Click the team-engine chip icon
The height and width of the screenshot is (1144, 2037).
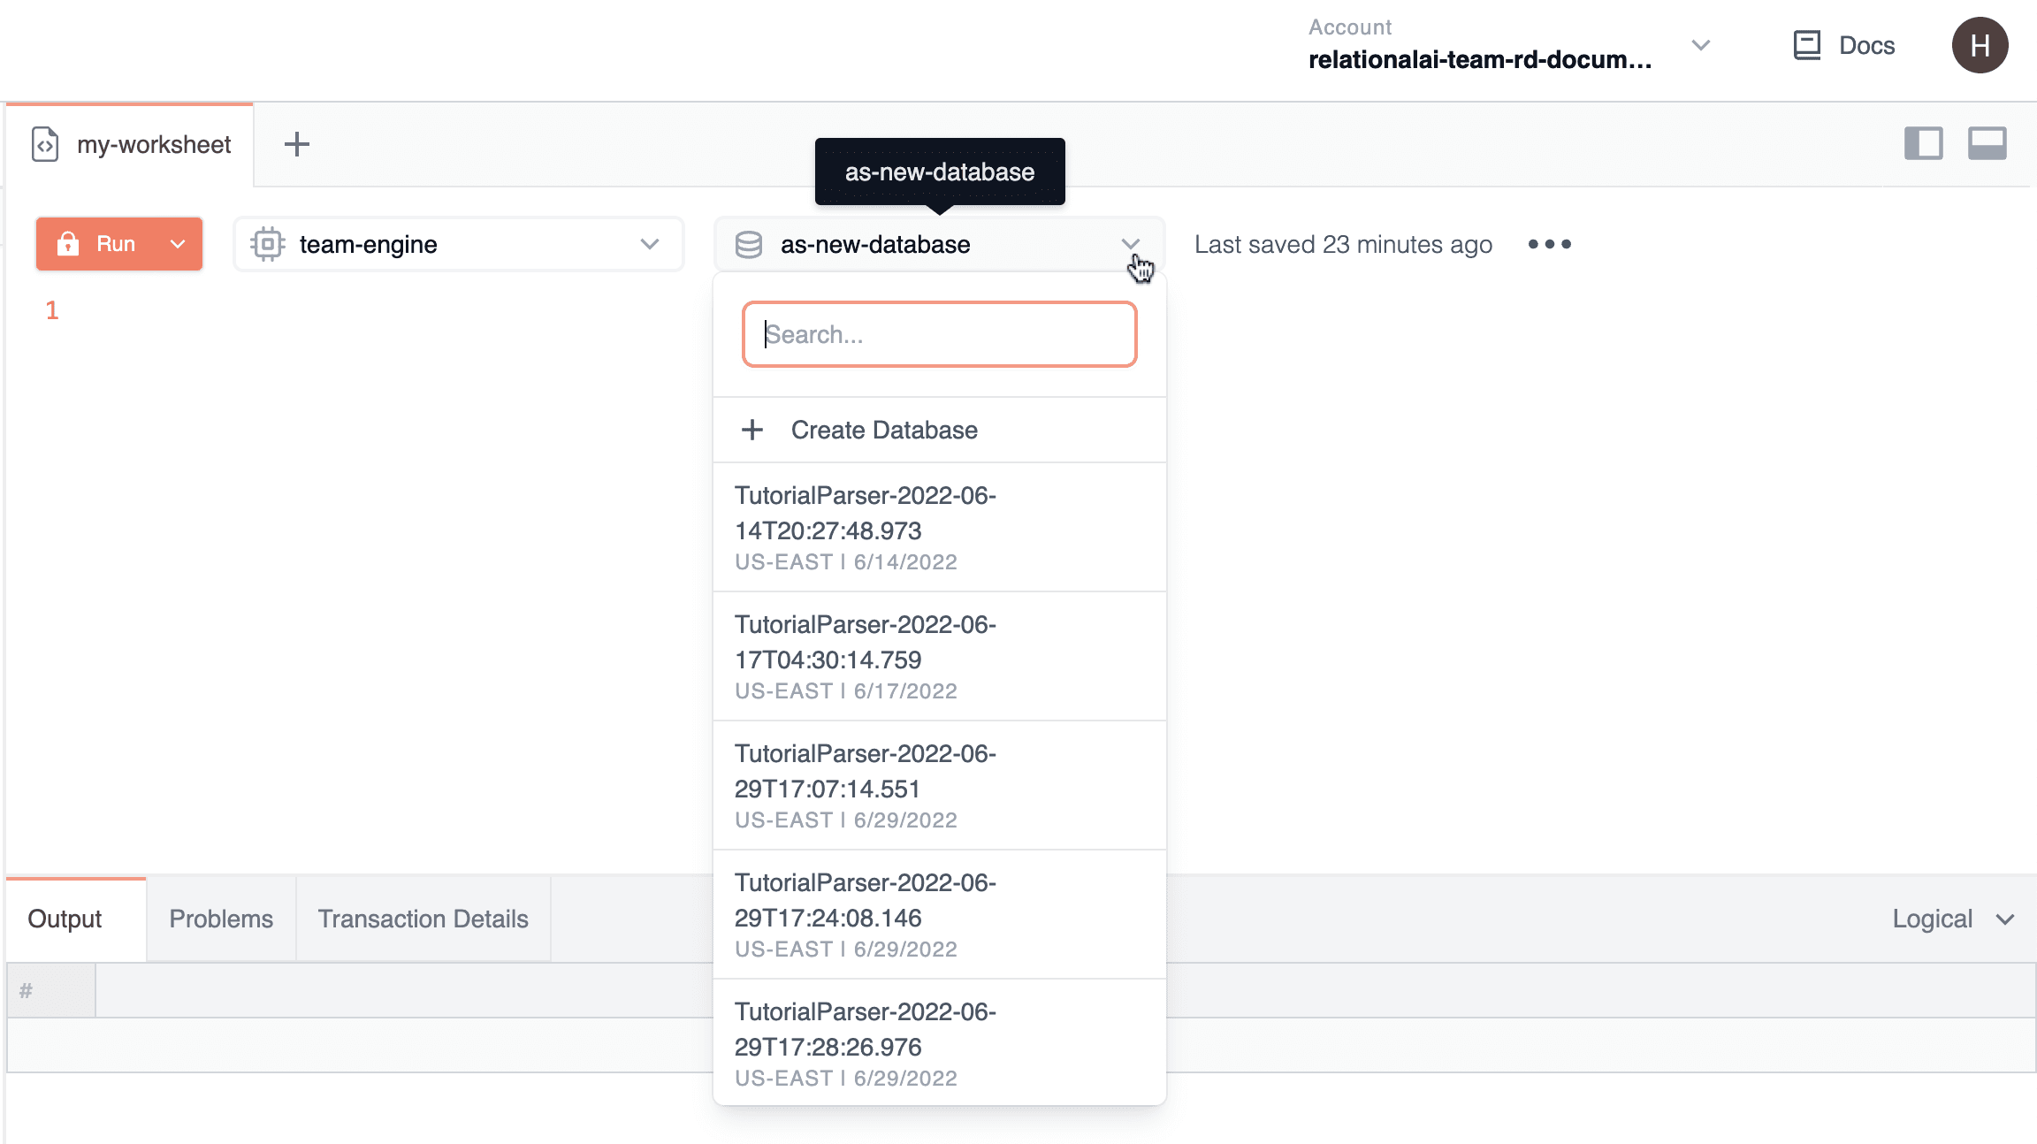click(267, 244)
